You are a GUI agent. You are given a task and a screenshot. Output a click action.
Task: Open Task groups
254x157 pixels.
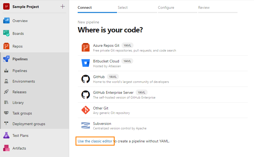click(22, 113)
